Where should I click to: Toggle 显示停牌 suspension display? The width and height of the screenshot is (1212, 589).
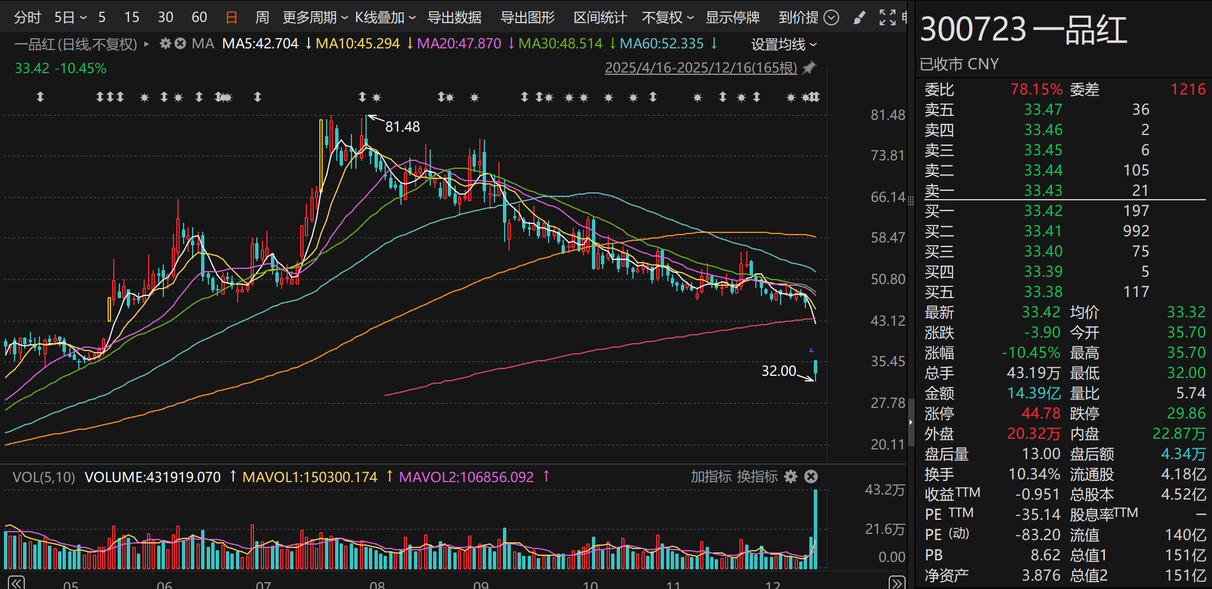click(733, 18)
